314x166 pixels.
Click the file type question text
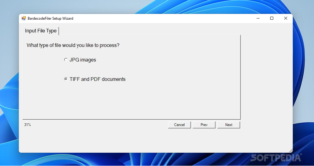73,45
